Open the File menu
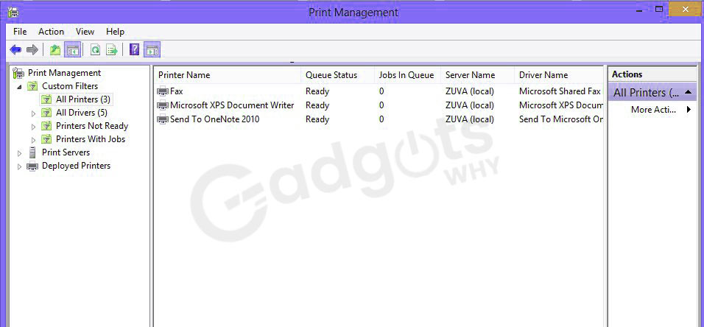Screen dimensions: 704x327 point(20,32)
